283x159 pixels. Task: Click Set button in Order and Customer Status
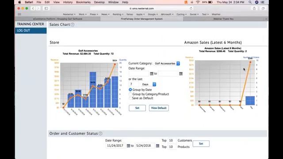coord(201,144)
